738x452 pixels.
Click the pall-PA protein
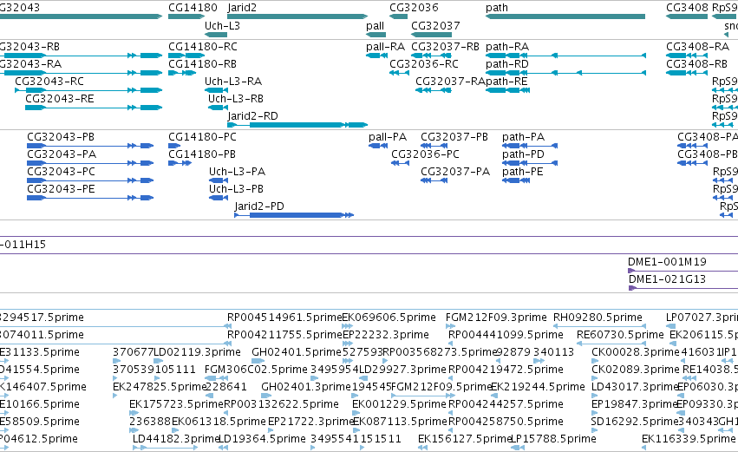pyautogui.click(x=388, y=136)
